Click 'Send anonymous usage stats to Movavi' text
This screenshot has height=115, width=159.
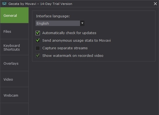[77, 41]
